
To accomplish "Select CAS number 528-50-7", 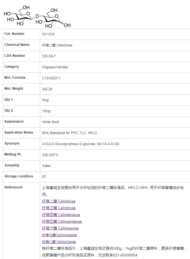I will 49,56.
